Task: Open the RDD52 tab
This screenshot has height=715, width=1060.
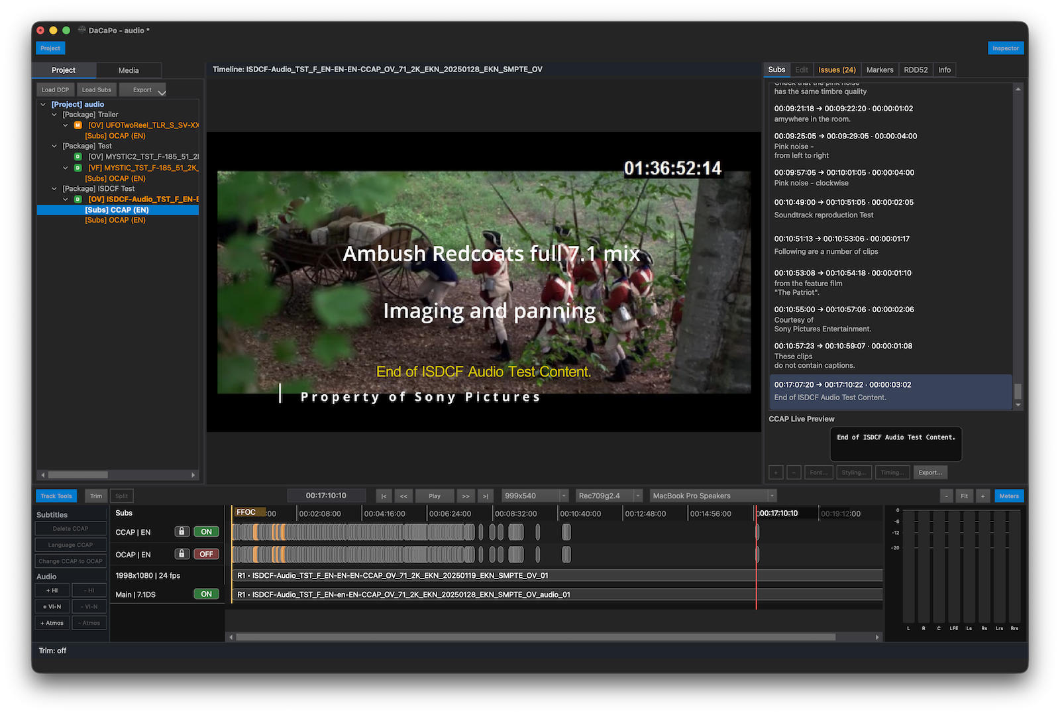Action: tap(916, 70)
